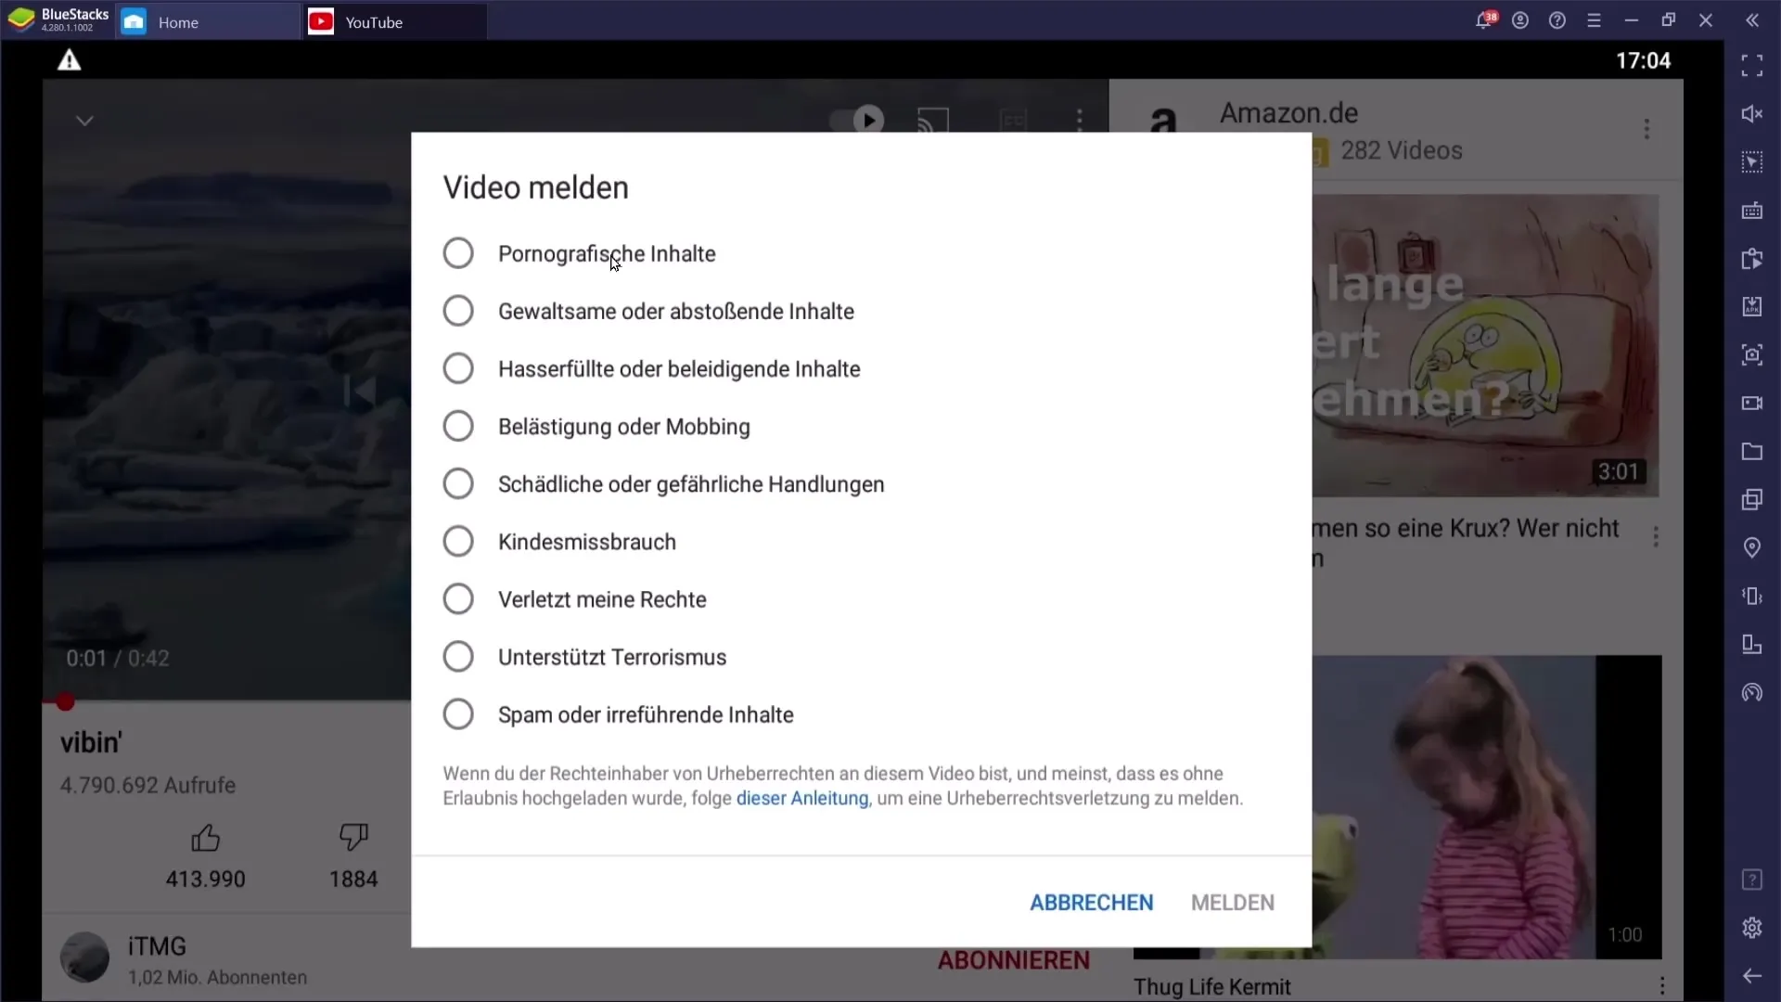
Task: Click the shake device sidebar icon
Action: coord(1752,596)
